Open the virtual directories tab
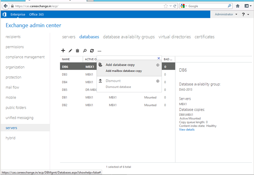This screenshot has height=175, width=254. click(175, 37)
